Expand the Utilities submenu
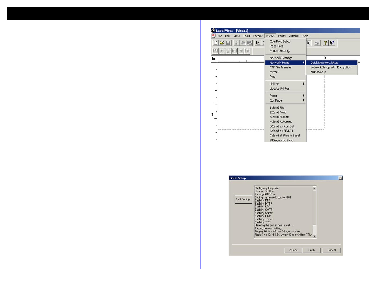The image size is (376, 282). coord(285,84)
